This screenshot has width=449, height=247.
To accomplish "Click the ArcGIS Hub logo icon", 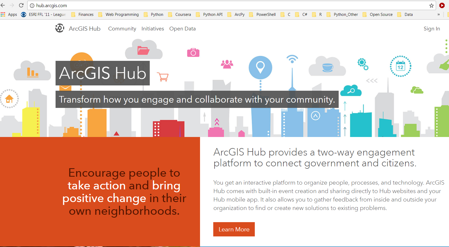I will 60,28.
